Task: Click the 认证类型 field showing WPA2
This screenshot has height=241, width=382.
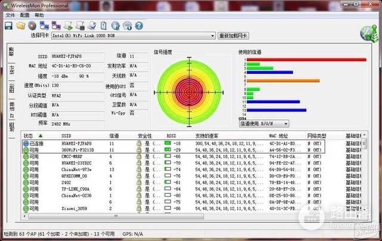Action: (x=78, y=95)
